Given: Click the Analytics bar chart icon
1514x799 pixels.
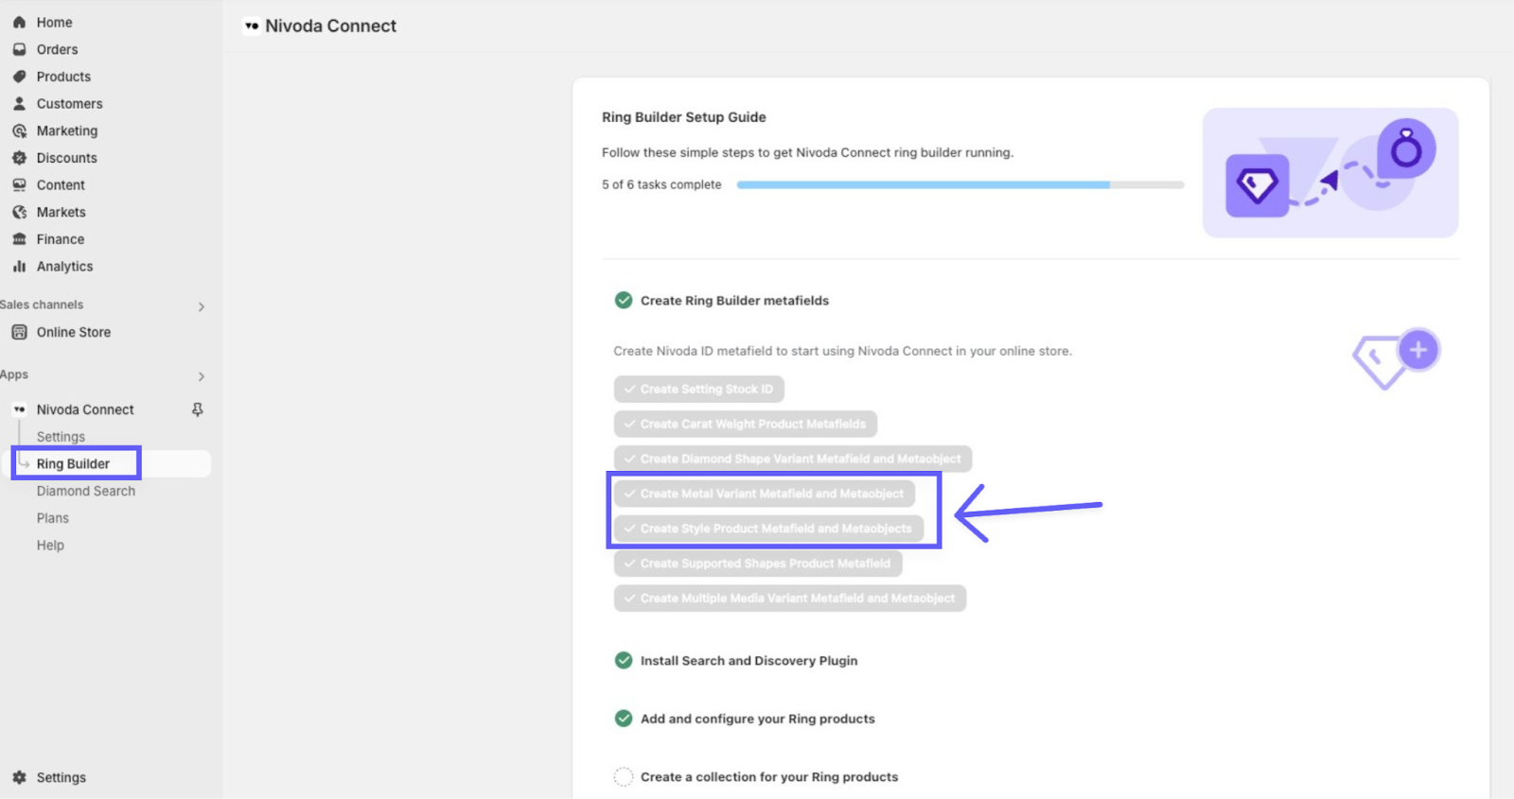Looking at the screenshot, I should click(19, 267).
